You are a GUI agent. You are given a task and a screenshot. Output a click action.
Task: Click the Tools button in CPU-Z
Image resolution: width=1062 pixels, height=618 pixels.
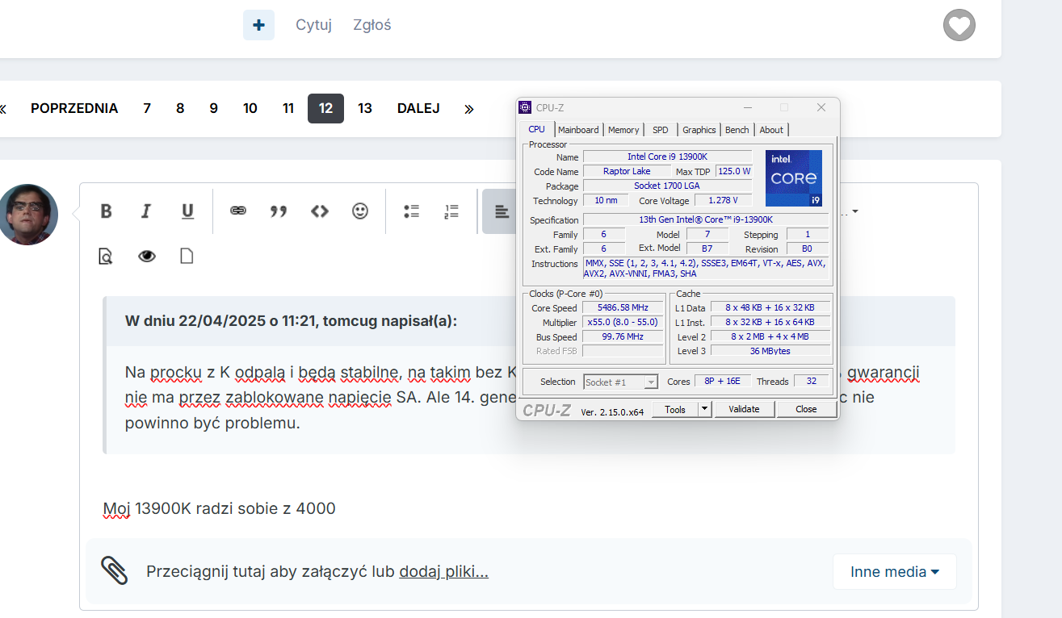675,409
